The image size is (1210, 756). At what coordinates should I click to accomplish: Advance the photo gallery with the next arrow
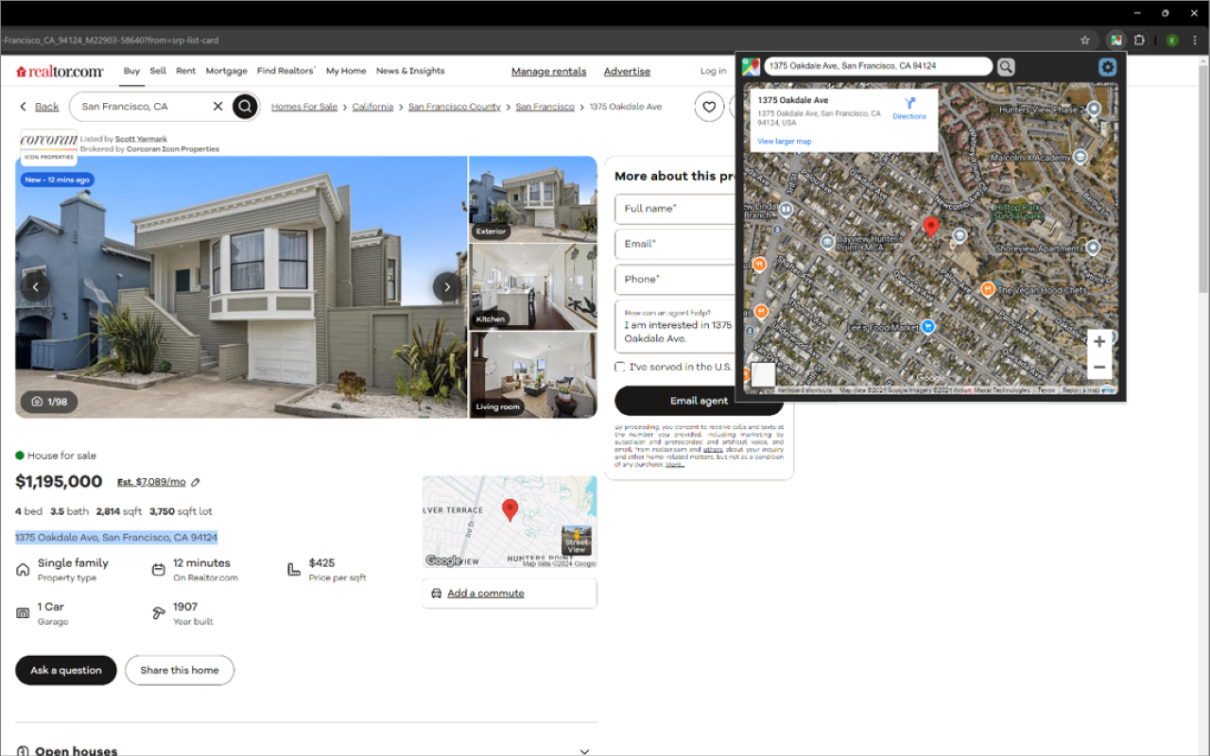(x=446, y=286)
